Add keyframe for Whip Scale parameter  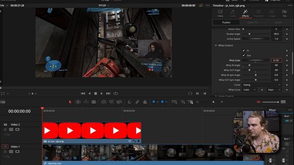point(287,60)
